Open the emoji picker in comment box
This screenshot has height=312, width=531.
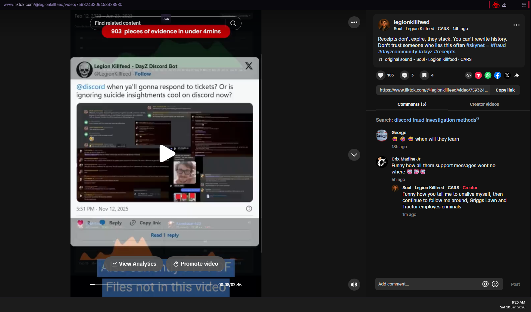tap(495, 284)
